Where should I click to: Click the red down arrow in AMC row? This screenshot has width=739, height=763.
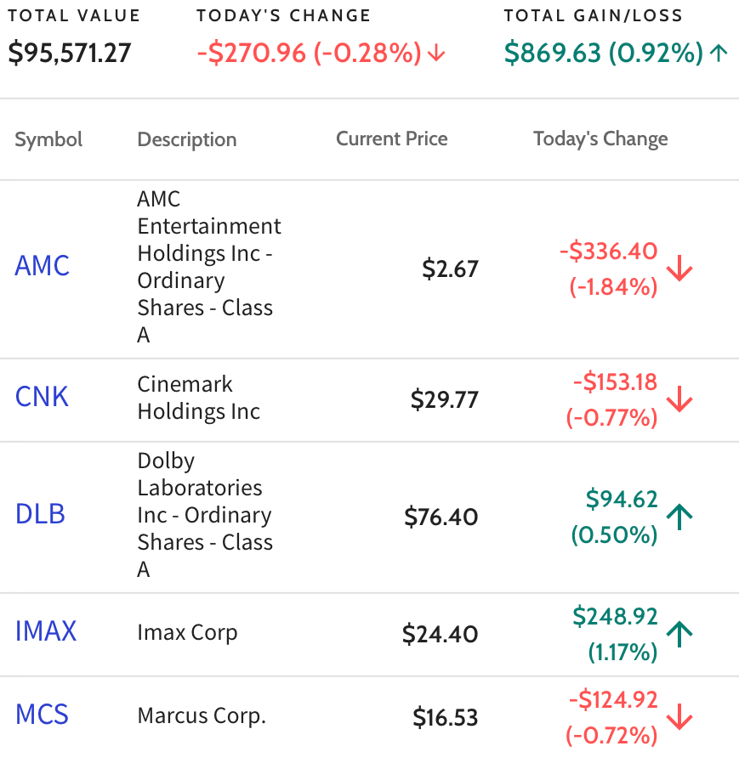point(679,268)
